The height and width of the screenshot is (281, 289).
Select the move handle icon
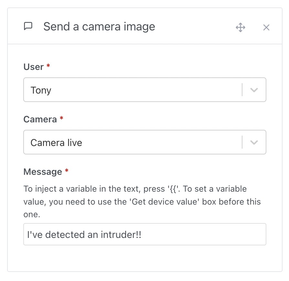pos(241,28)
